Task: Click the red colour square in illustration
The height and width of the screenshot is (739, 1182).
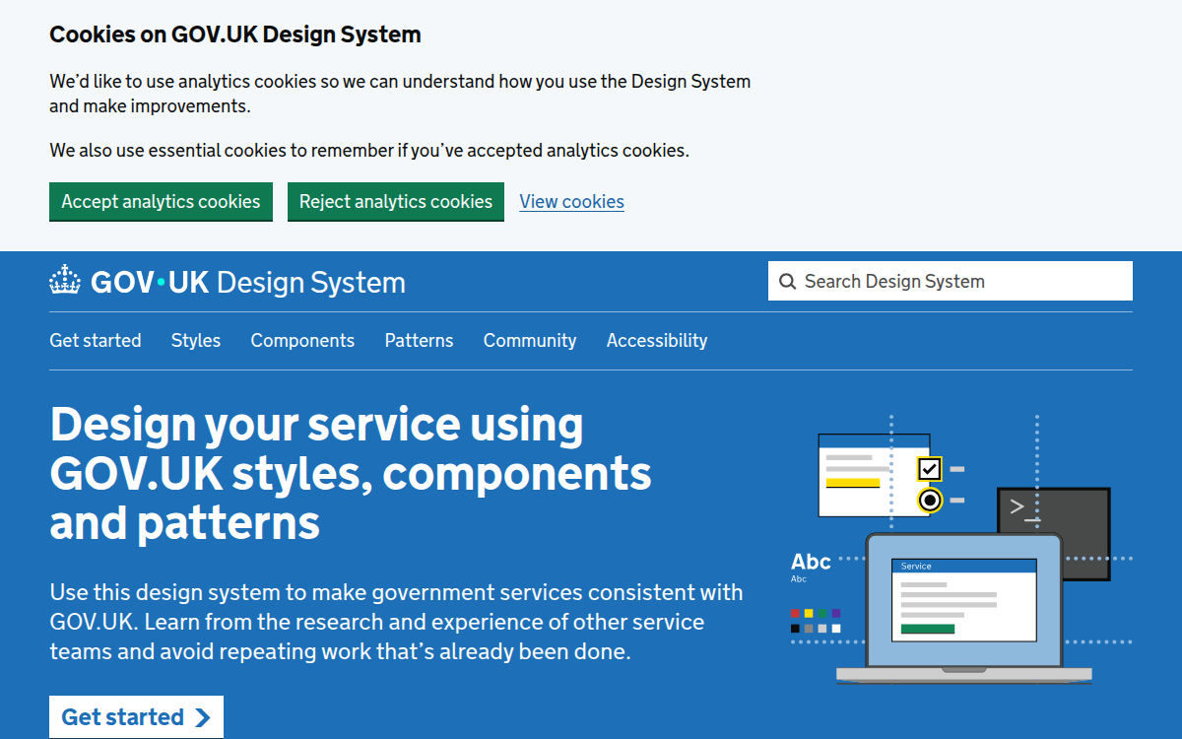Action: (x=796, y=613)
